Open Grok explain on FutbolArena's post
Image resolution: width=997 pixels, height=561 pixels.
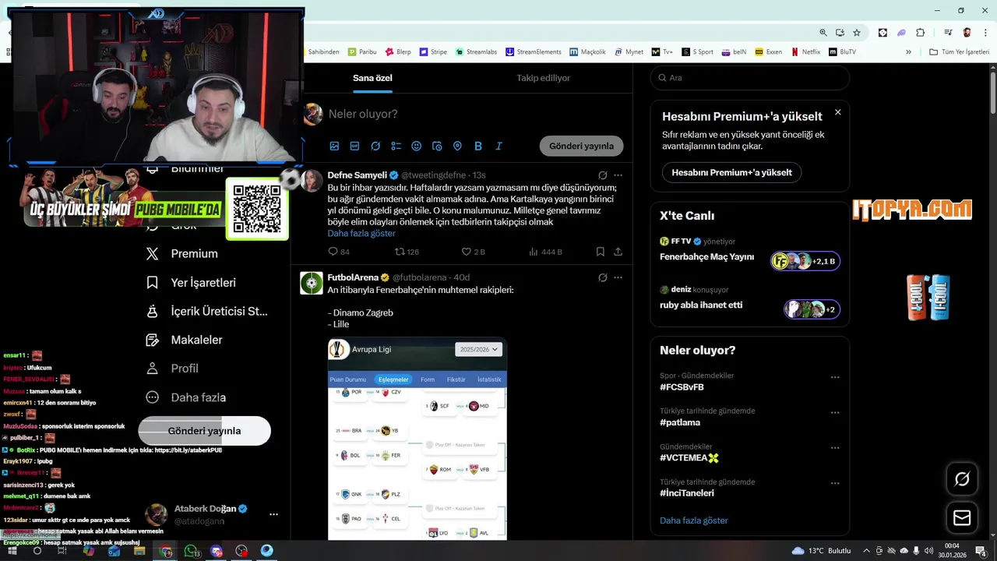coord(602,277)
